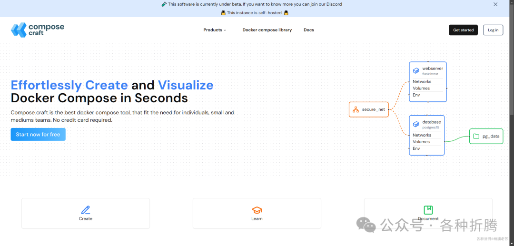This screenshot has width=514, height=246.
Task: Click the Get started button
Action: pos(463,30)
